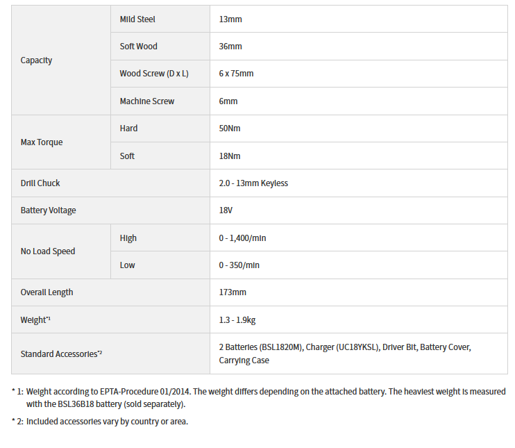Viewport: 515px width, 448px height.
Task: Click the 2.0 - 13mm Keyless value
Action: tap(253, 183)
